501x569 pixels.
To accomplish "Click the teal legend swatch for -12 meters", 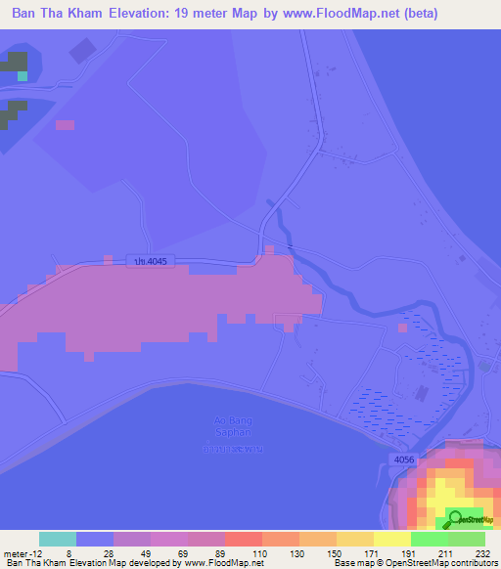I will click(58, 540).
